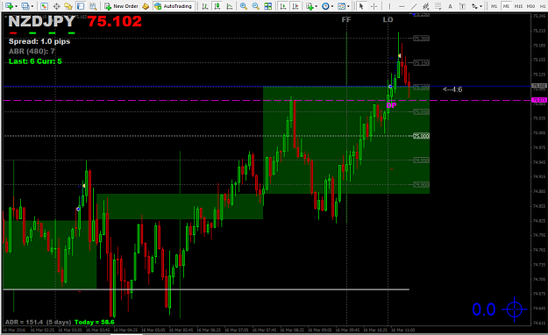The image size is (548, 335).
Task: Select the Fibonacci retracement tool
Action: pyautogui.click(x=438, y=6)
